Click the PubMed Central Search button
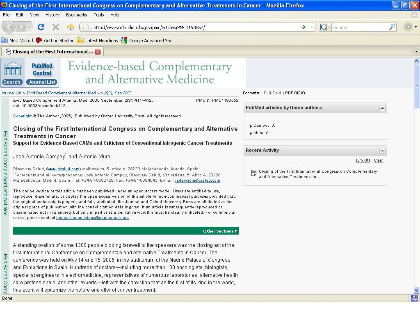Viewport: 420px width, 315px height. (x=12, y=82)
